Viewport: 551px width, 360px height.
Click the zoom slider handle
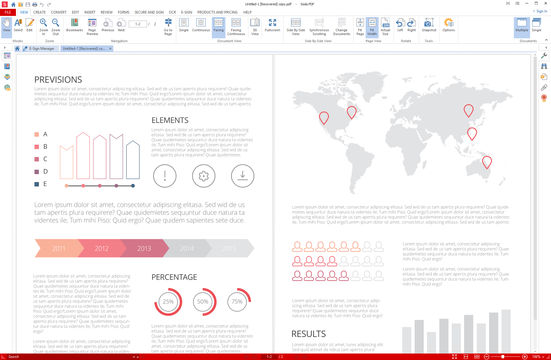coord(503,357)
